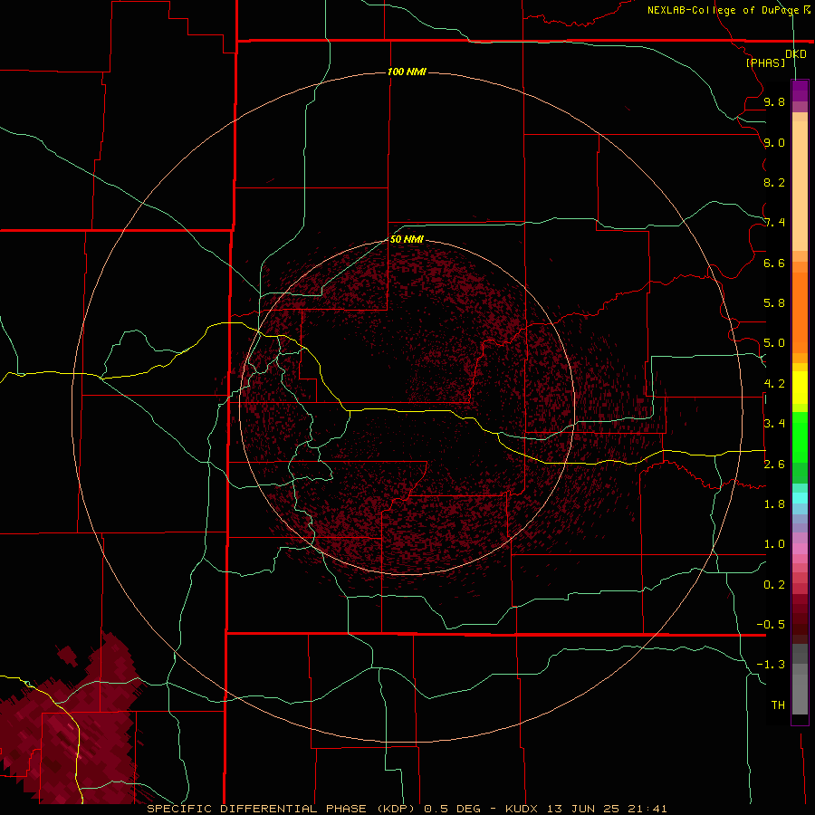Click the [PHAS] legend heading
This screenshot has height=815, width=815.
pyautogui.click(x=765, y=62)
